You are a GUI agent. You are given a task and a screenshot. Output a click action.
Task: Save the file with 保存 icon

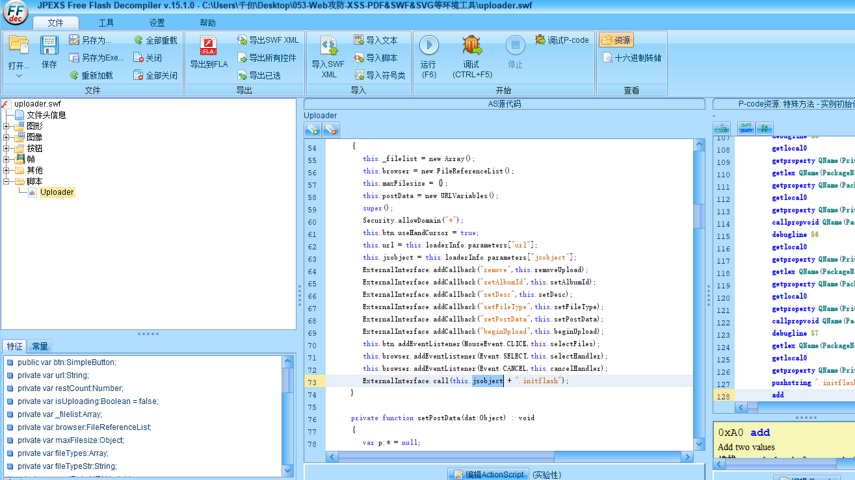point(49,53)
